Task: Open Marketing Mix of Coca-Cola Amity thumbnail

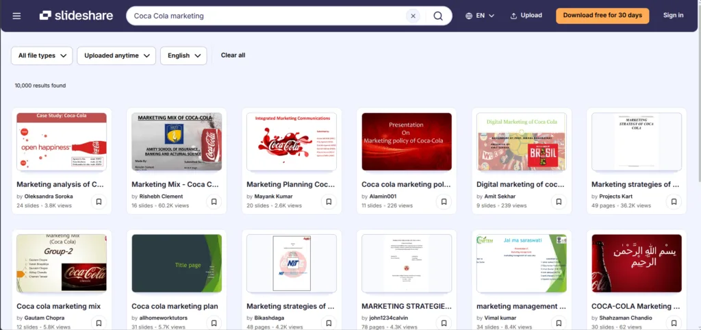Action: 177,142
